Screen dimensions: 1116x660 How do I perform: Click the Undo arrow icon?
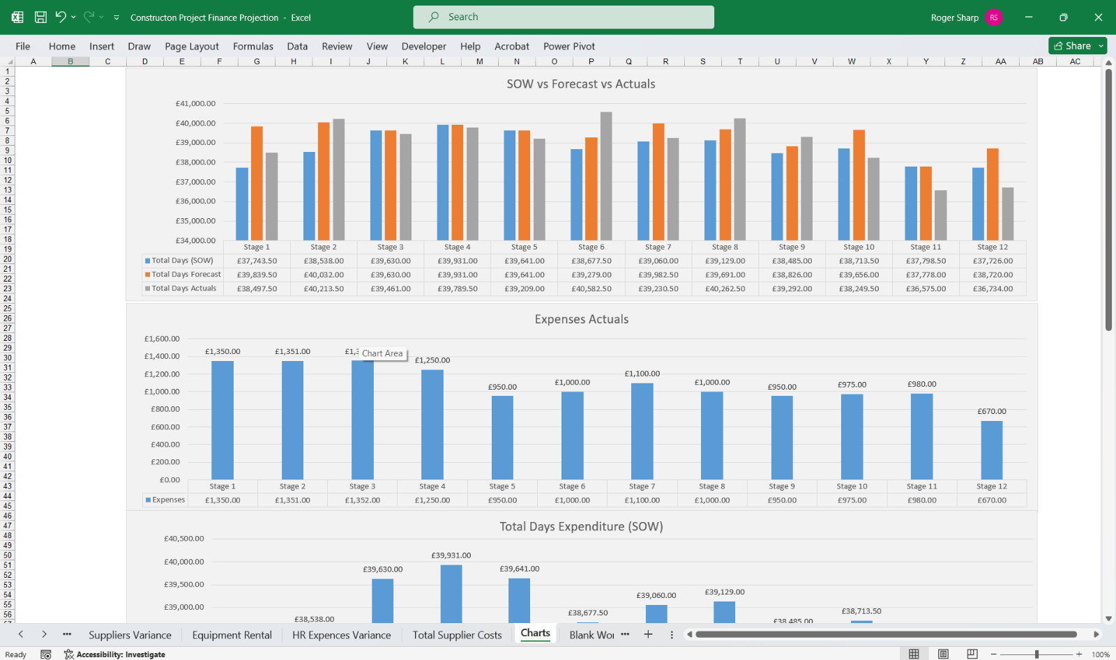[61, 17]
